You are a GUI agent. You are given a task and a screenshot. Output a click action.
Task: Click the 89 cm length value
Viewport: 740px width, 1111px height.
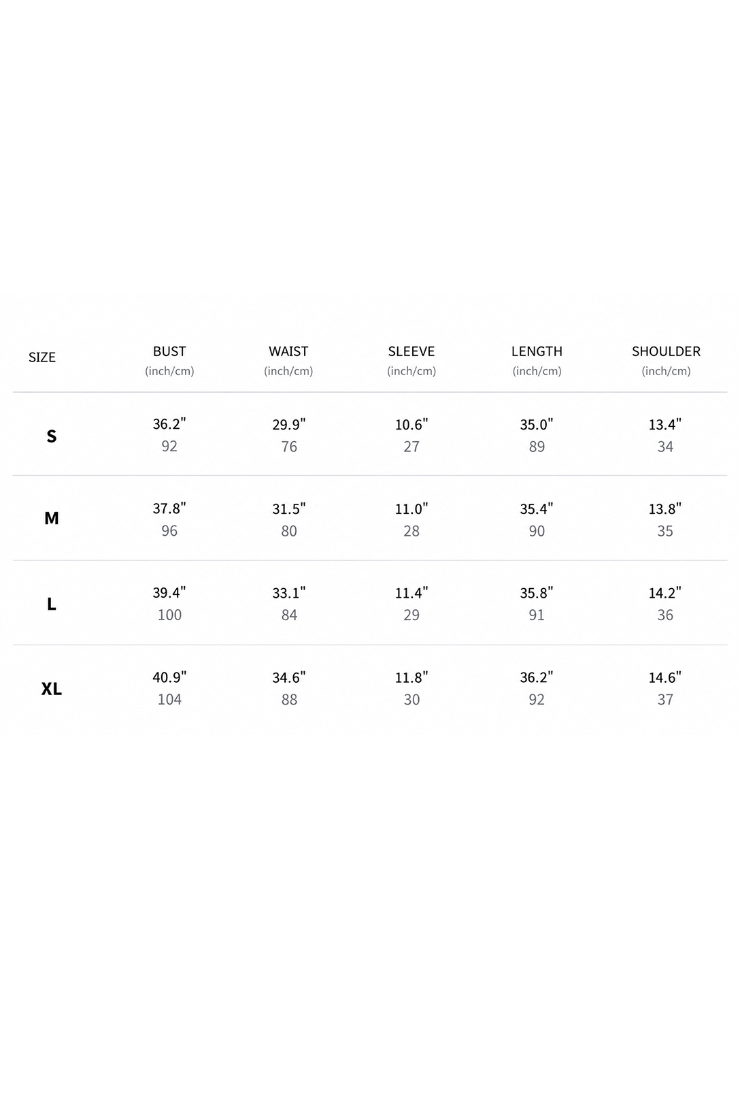[537, 447]
